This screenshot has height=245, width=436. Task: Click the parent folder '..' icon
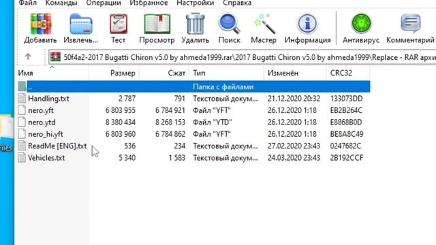22,86
